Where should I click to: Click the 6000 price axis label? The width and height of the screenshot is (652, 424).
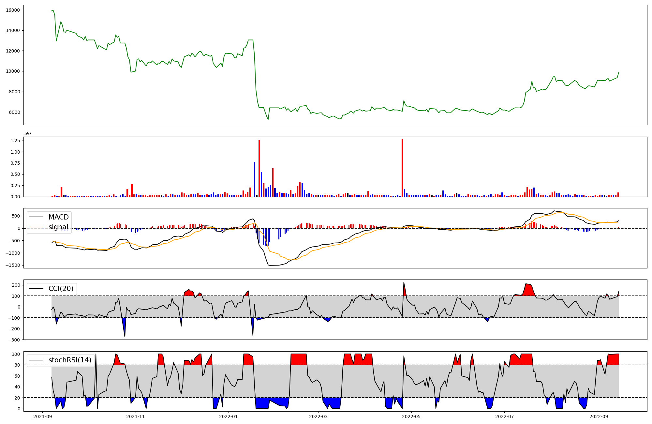[14, 112]
